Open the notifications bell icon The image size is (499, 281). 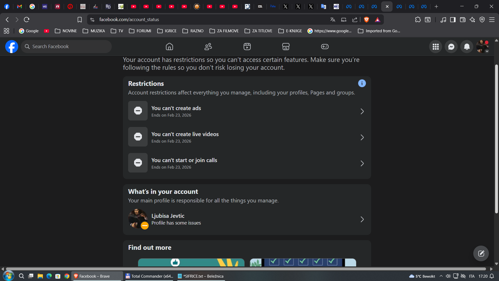click(467, 47)
